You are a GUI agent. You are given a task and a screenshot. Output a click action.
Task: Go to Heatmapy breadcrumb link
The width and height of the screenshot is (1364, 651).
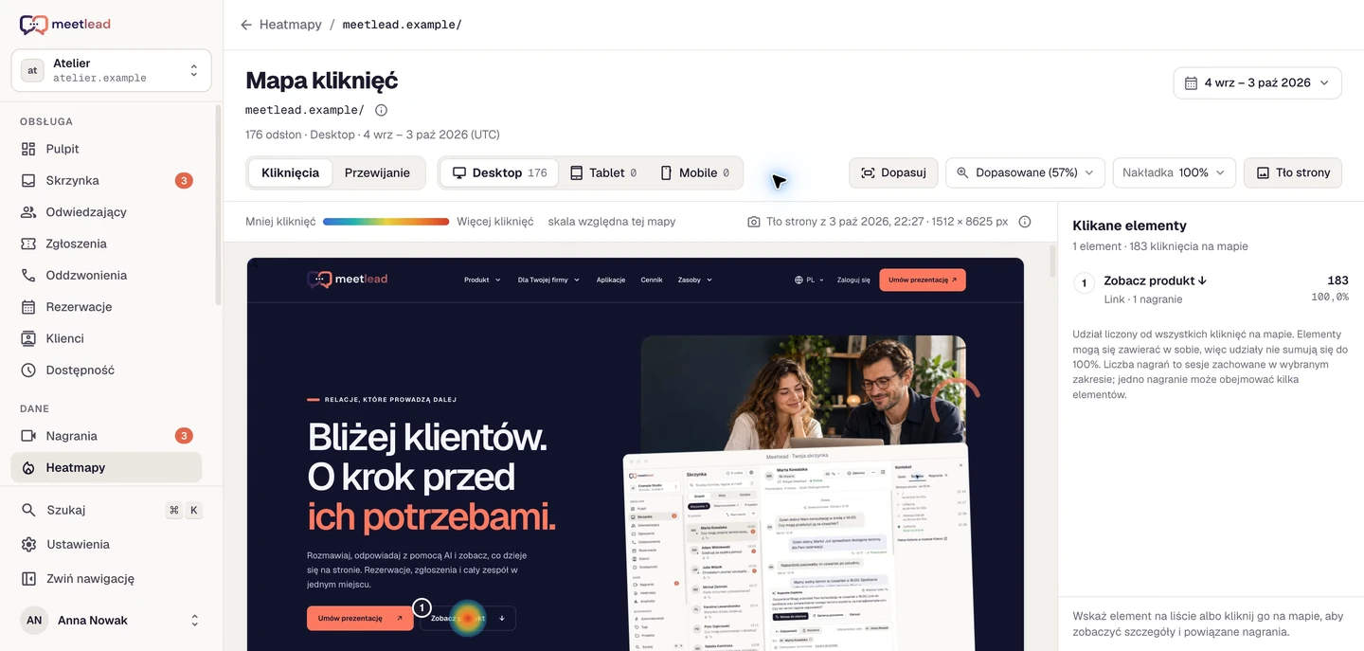click(x=291, y=25)
